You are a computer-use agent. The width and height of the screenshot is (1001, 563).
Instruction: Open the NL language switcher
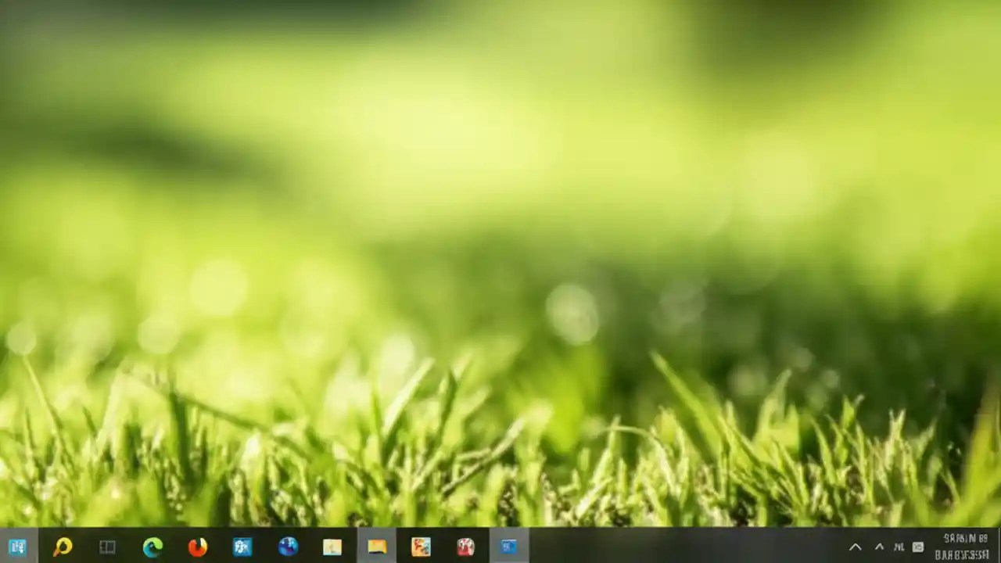(x=899, y=547)
